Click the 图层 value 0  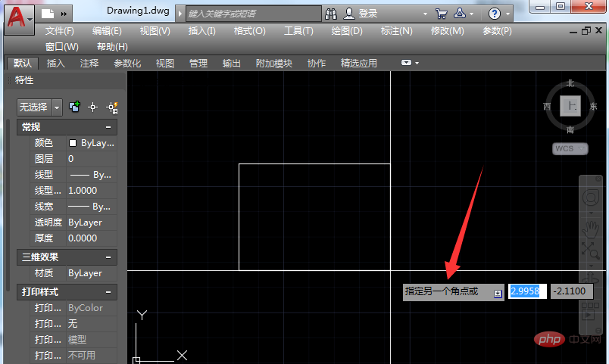[92, 159]
